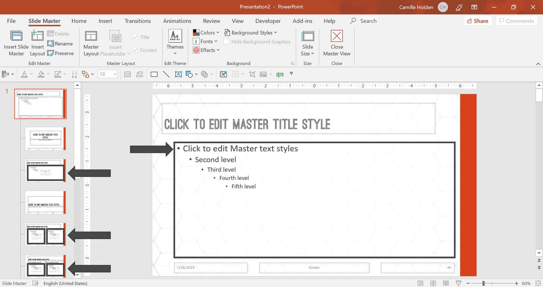
Task: Open the font color dropdown arrow
Action: coord(31,74)
